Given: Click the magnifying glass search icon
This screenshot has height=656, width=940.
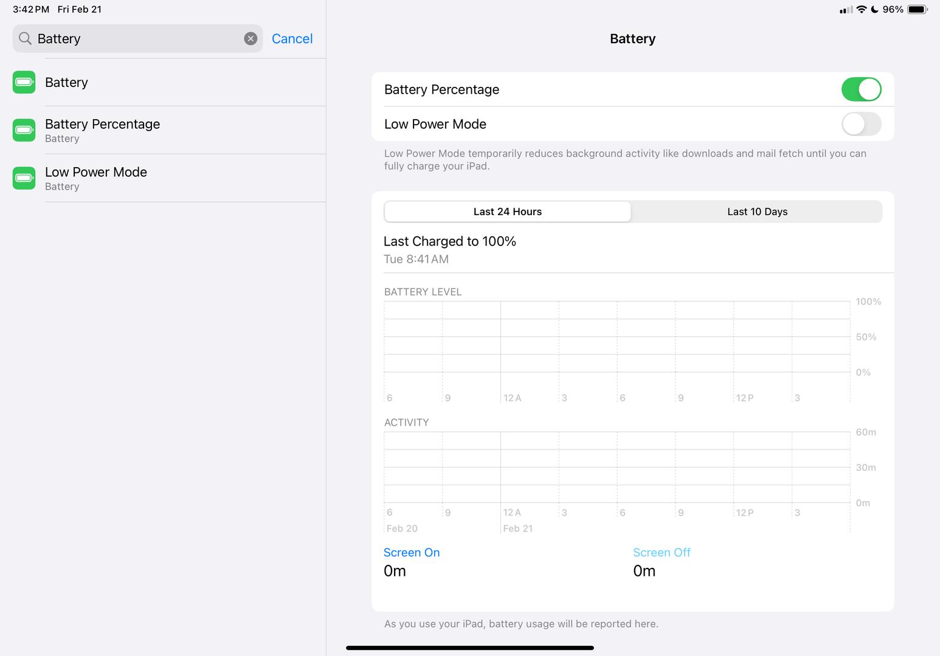Looking at the screenshot, I should pyautogui.click(x=25, y=39).
